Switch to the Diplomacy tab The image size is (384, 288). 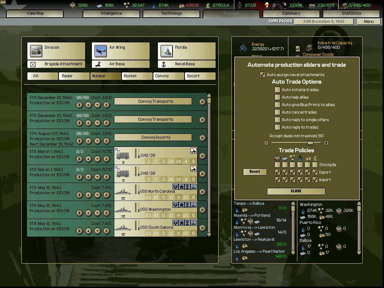(x=292, y=13)
